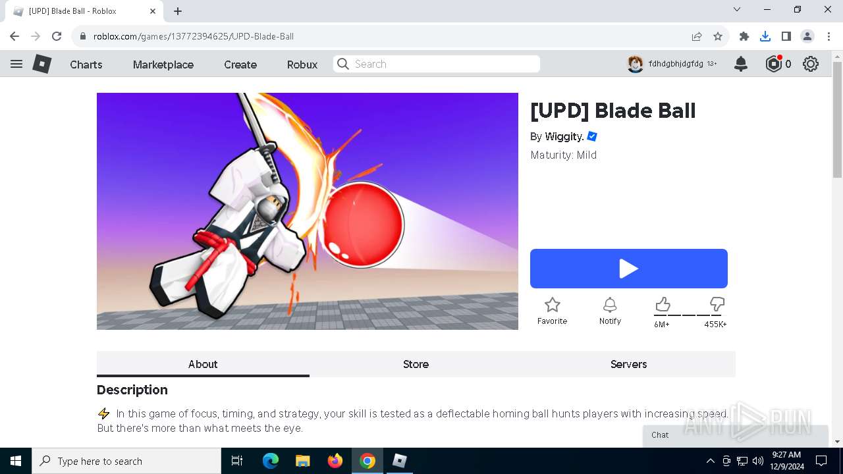The height and width of the screenshot is (474, 843).
Task: Open a new browser tab
Action: [x=178, y=11]
